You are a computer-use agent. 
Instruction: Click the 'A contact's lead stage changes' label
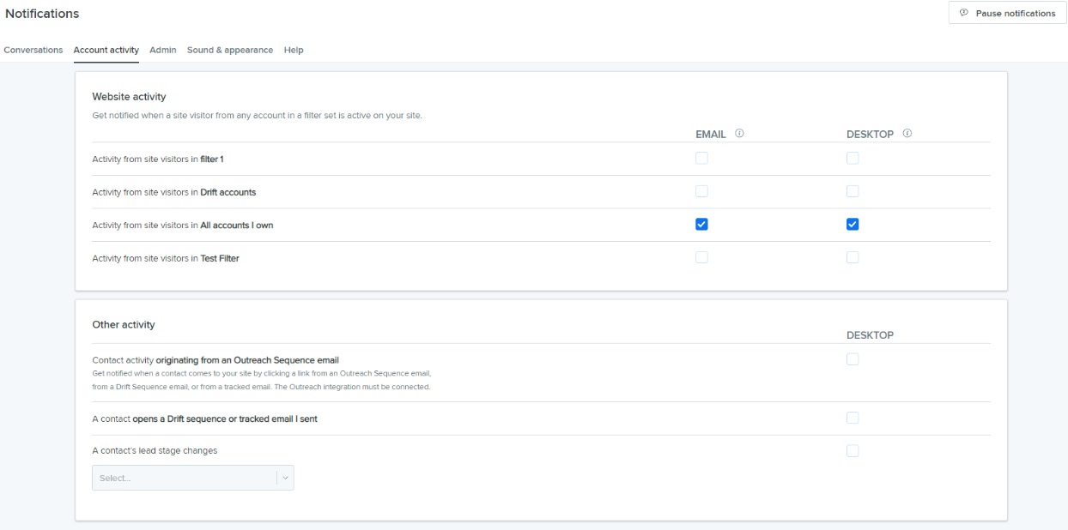coord(155,451)
